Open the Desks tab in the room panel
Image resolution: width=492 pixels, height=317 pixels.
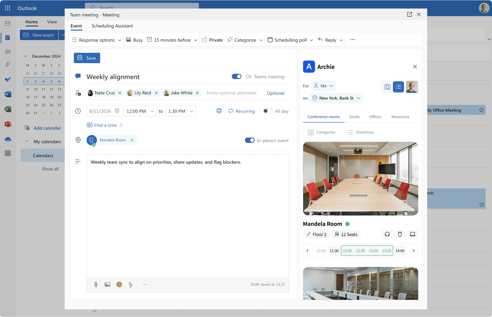pos(354,117)
